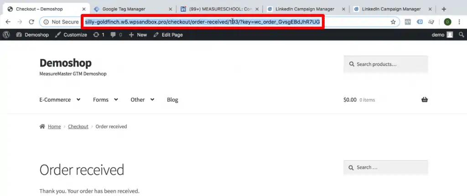Click the Search products field
Viewport: 467px width, 196px height.
pos(386,64)
